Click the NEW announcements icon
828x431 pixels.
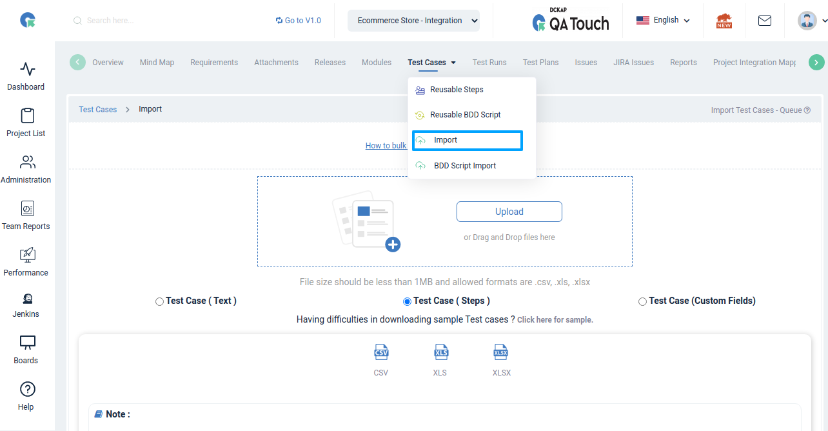pos(724,21)
